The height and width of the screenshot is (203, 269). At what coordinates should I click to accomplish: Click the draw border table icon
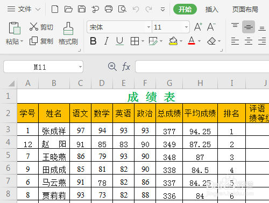pos(153,41)
